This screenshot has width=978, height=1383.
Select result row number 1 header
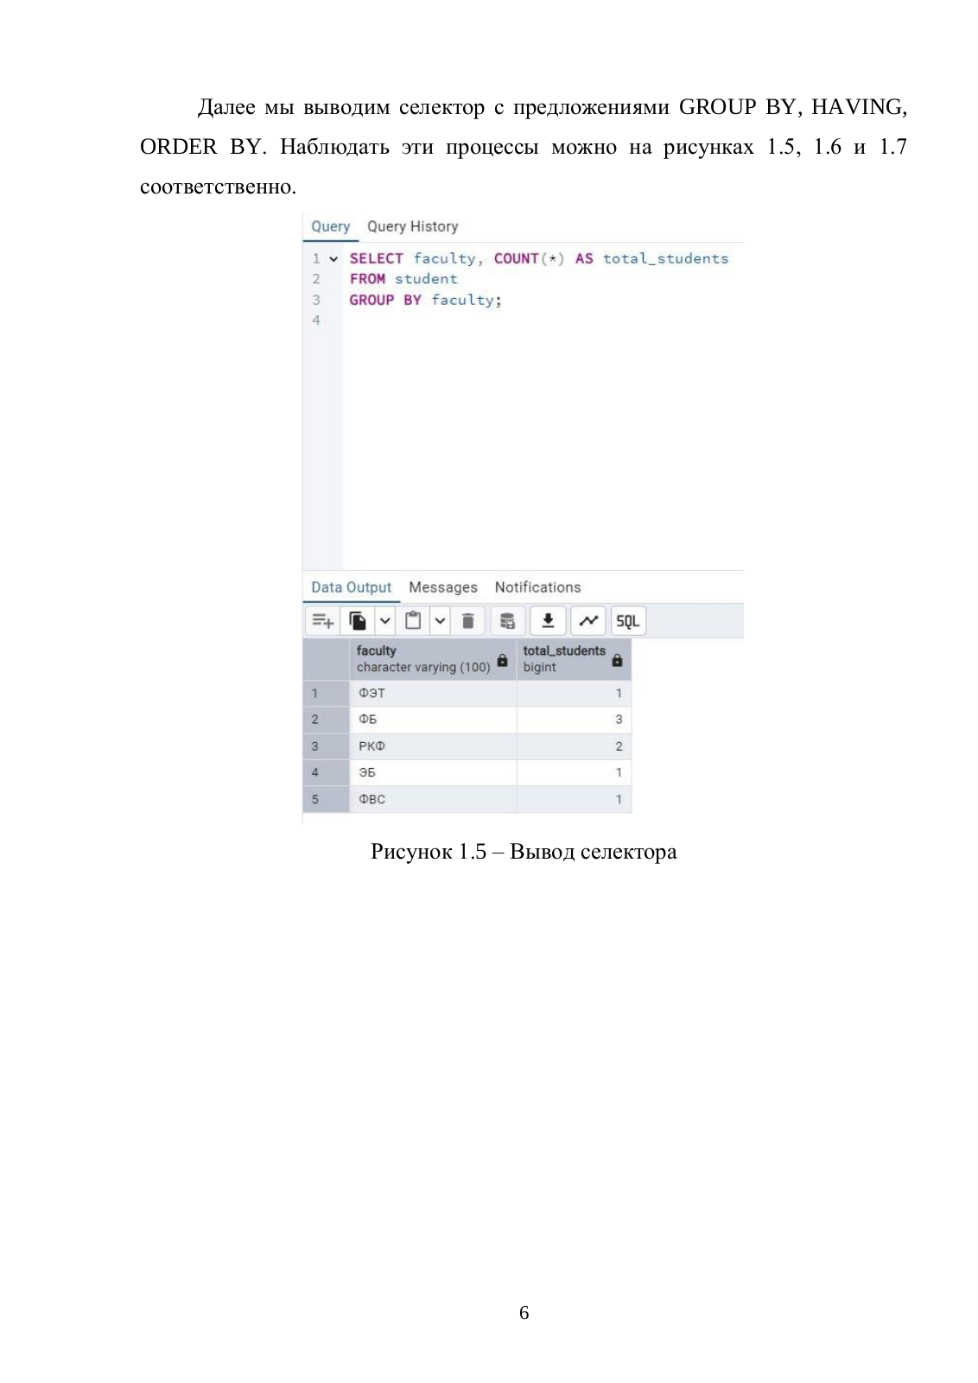[327, 693]
